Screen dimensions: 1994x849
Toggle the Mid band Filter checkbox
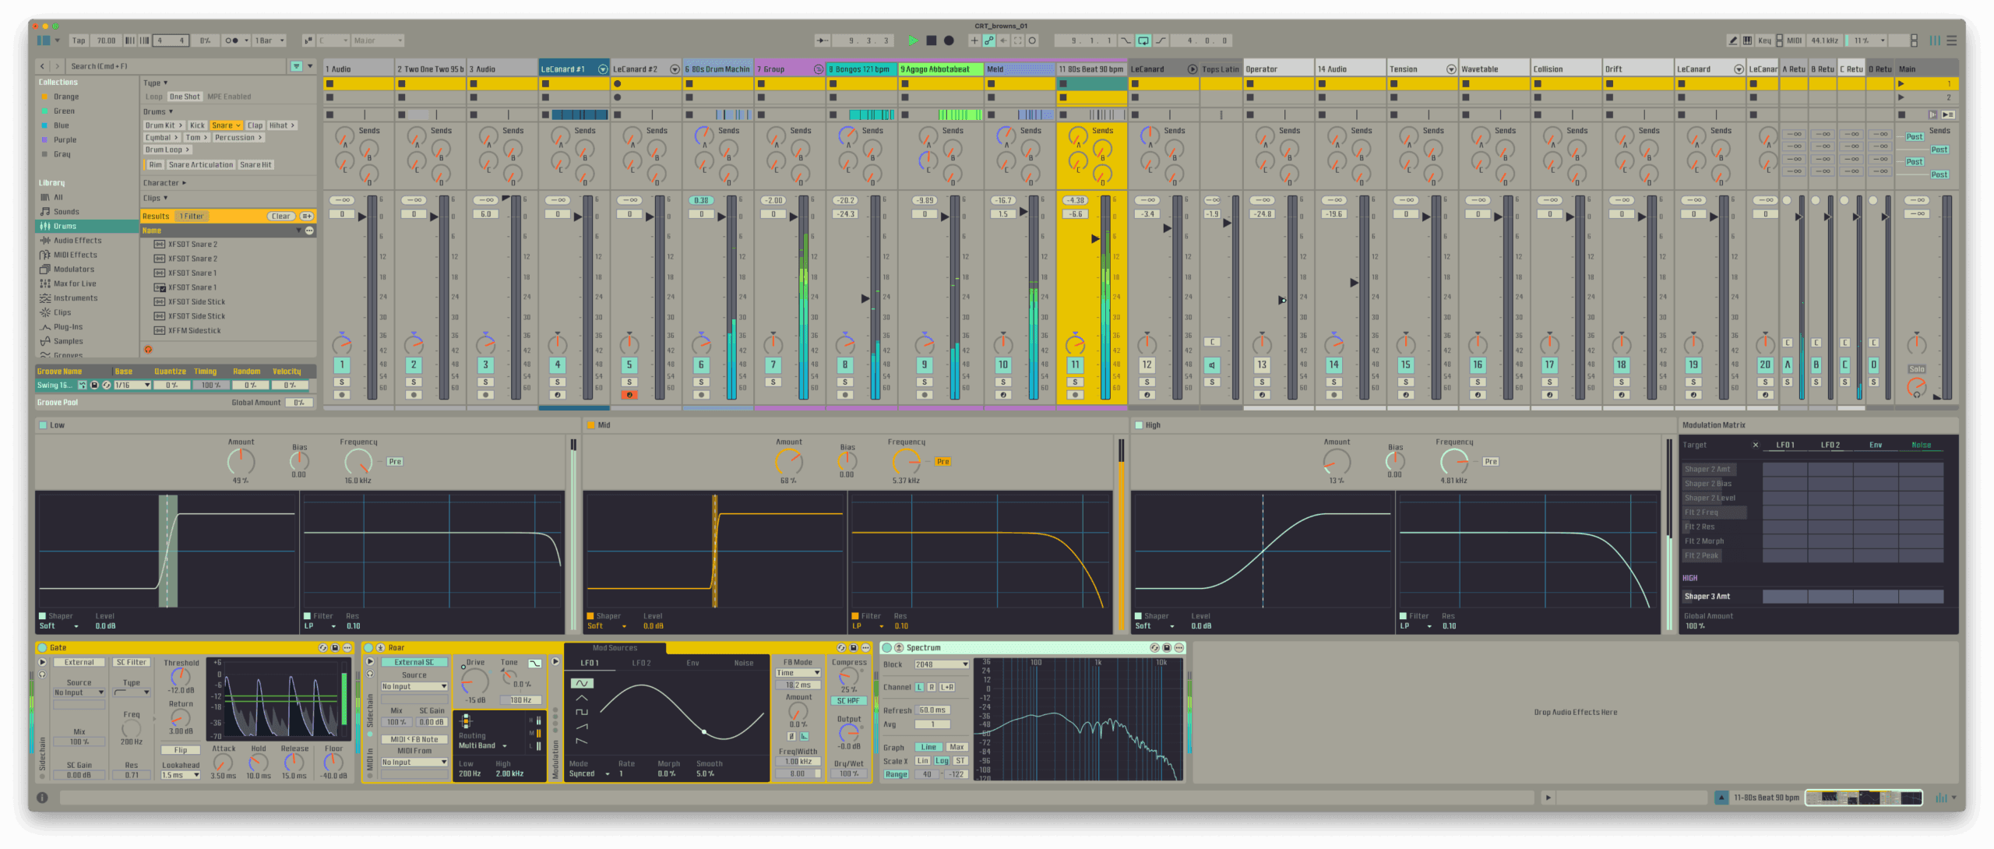[x=855, y=616]
